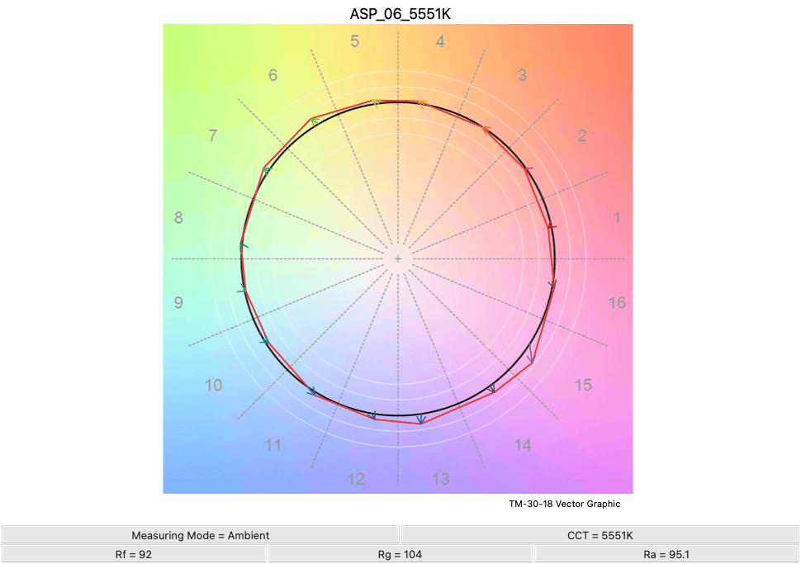Click hue bin label 16
The height and width of the screenshot is (564, 801).
coord(617,302)
